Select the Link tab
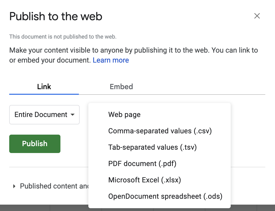 (44, 87)
